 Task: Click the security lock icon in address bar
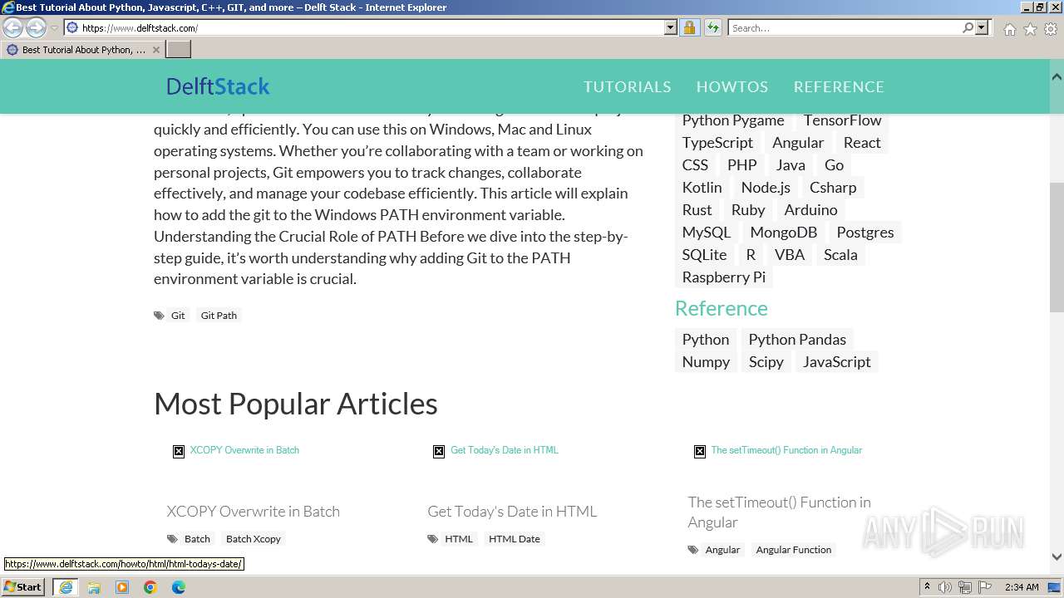pos(689,27)
